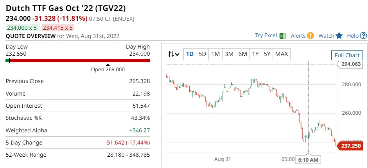Select the MAX chart range
The width and height of the screenshot is (368, 168).
[x=282, y=54]
